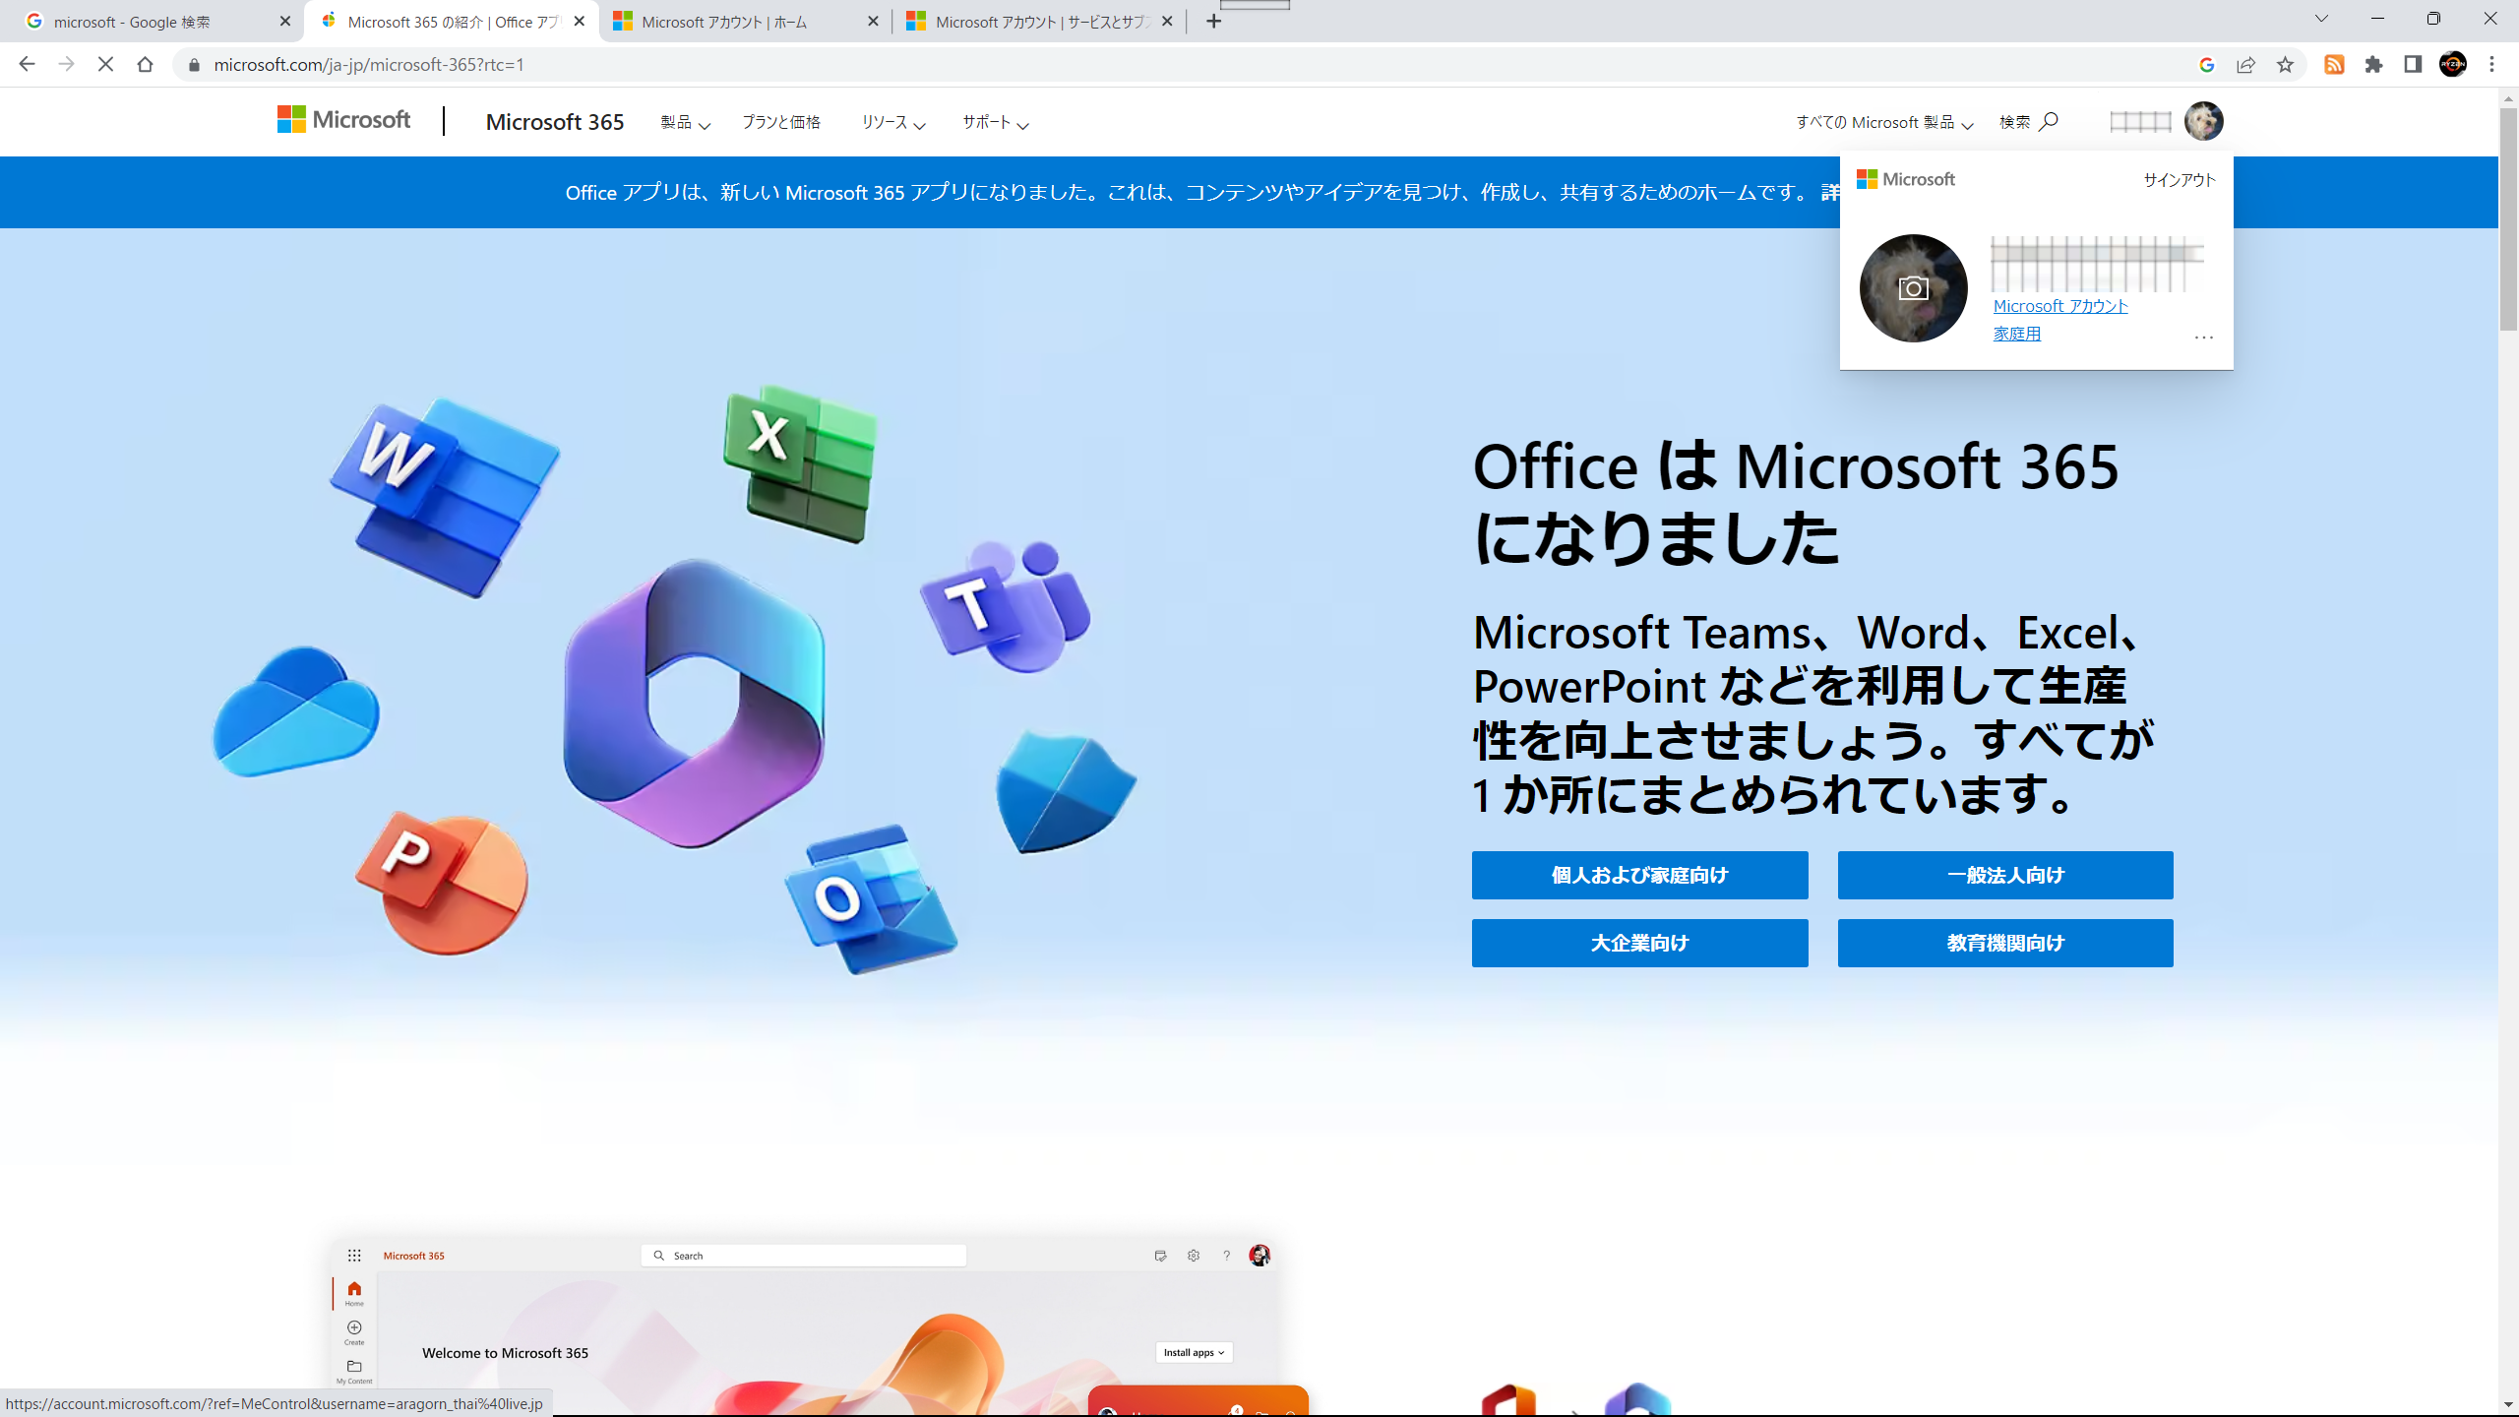2519x1417 pixels.
Task: Click the OneDrive cloud icon in hero
Action: coord(296,710)
